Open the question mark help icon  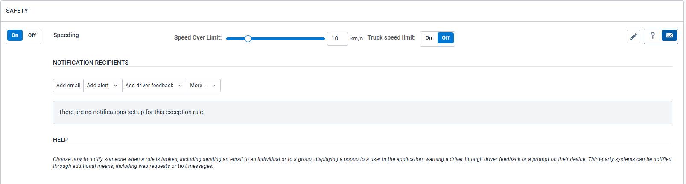click(x=652, y=36)
